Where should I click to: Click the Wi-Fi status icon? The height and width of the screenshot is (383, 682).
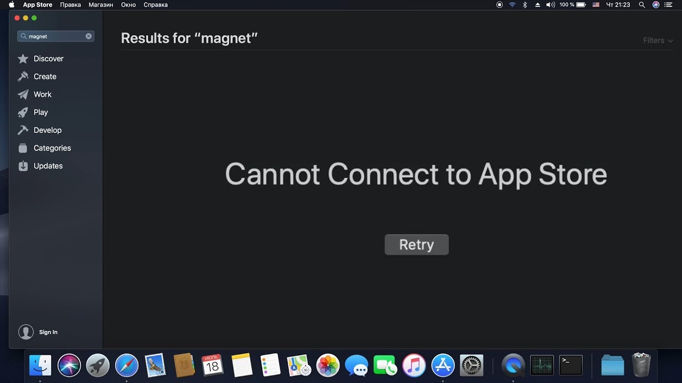[x=513, y=5]
